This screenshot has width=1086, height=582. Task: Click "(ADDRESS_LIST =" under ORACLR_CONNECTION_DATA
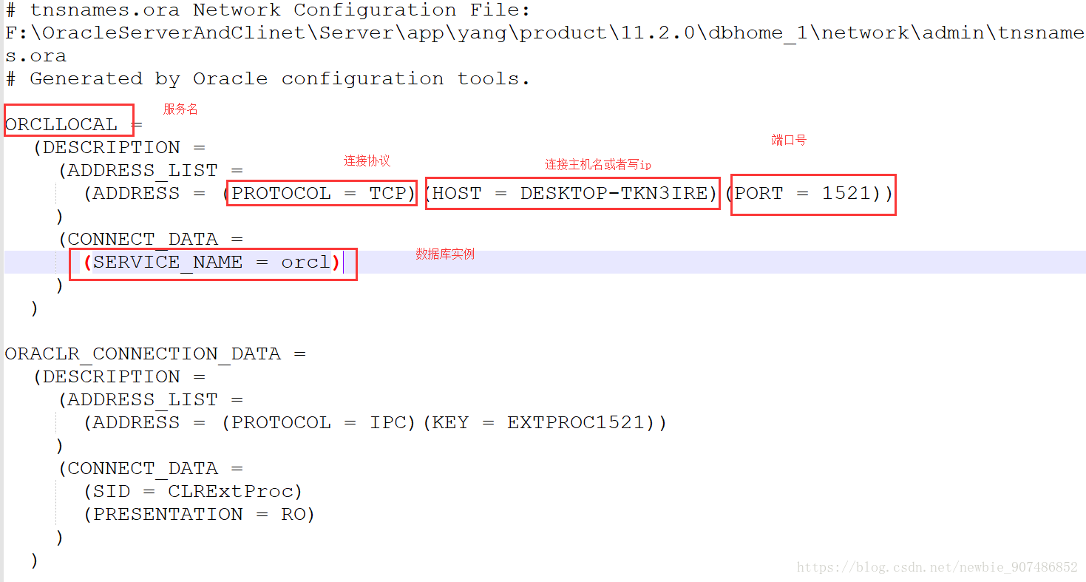click(151, 400)
